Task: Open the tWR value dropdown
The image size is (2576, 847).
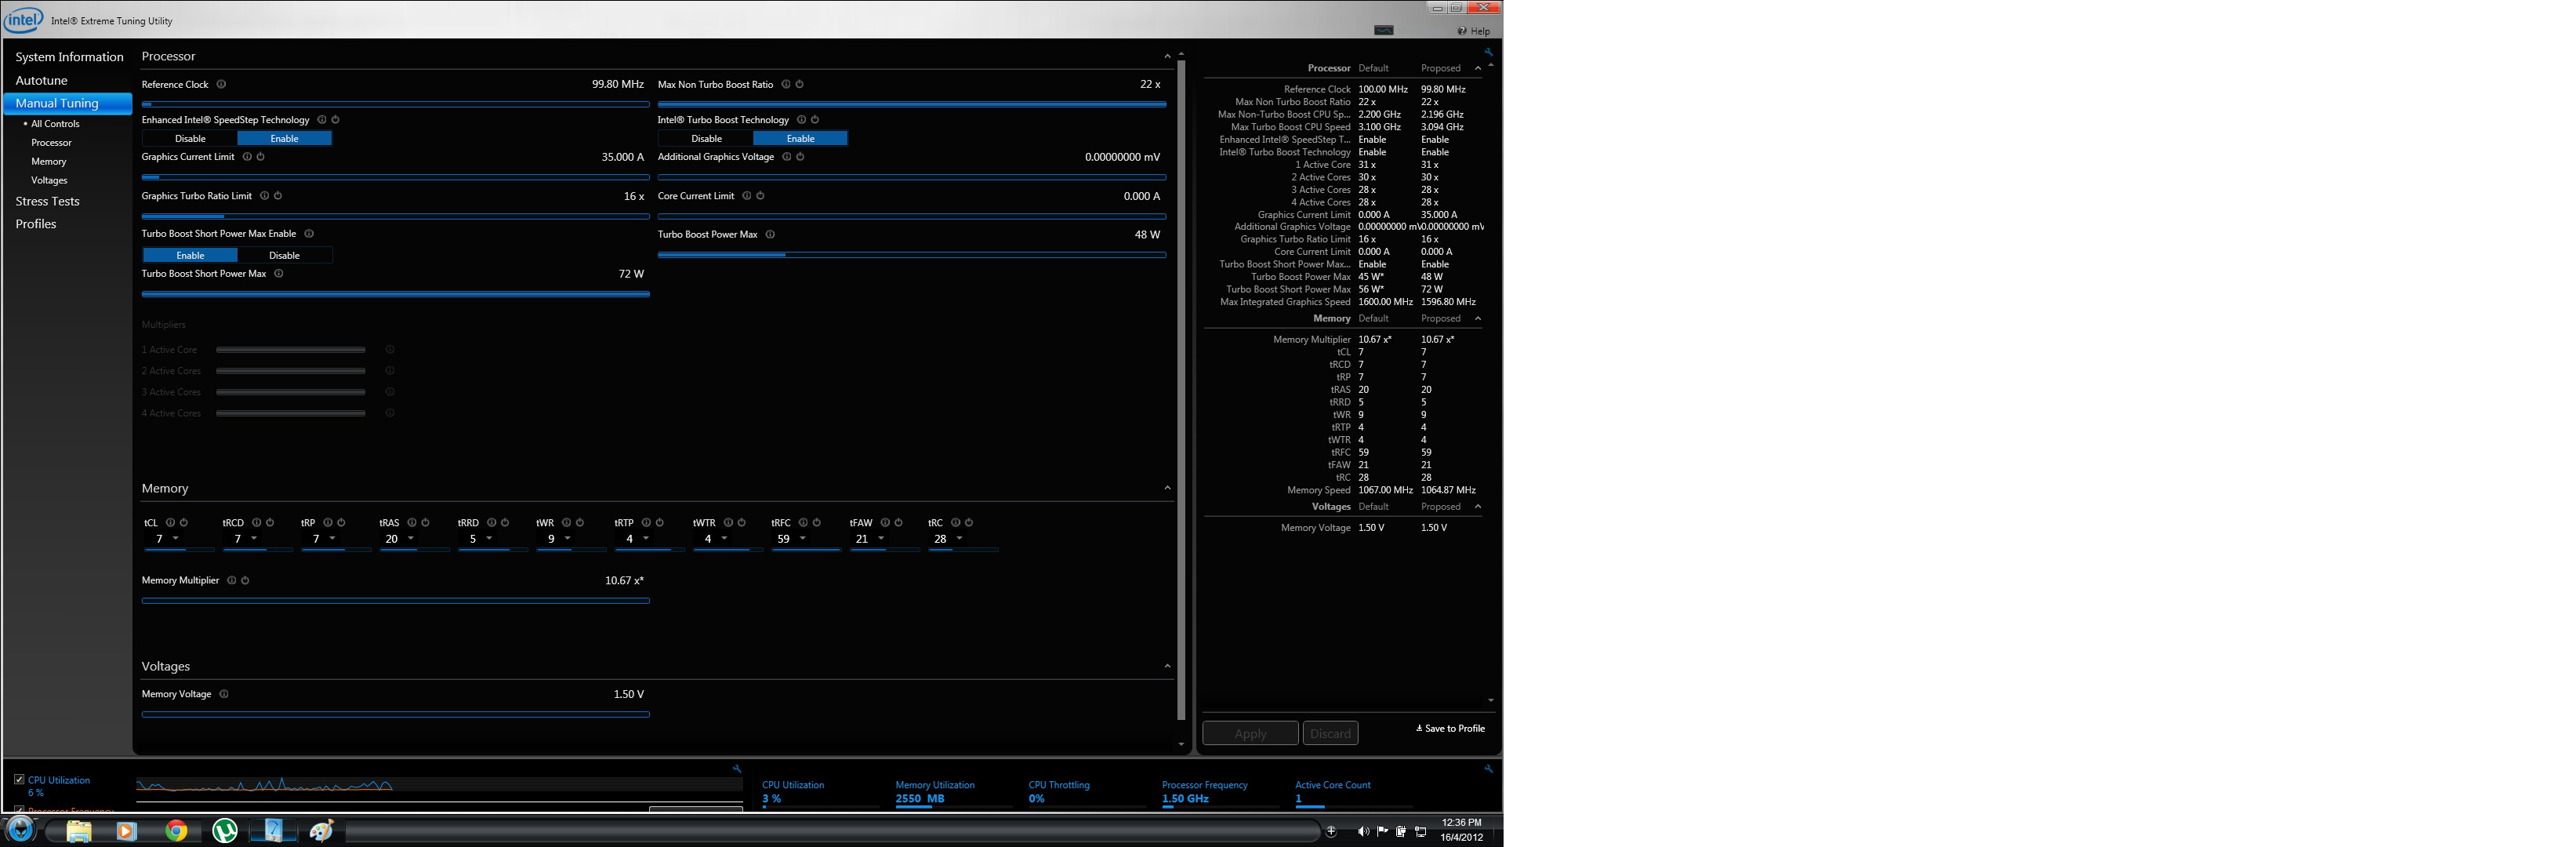Action: tap(567, 539)
